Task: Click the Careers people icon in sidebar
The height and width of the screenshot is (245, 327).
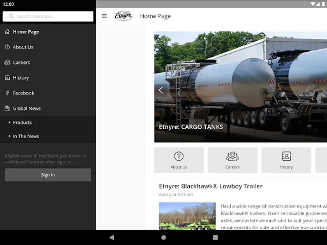Action: point(7,62)
